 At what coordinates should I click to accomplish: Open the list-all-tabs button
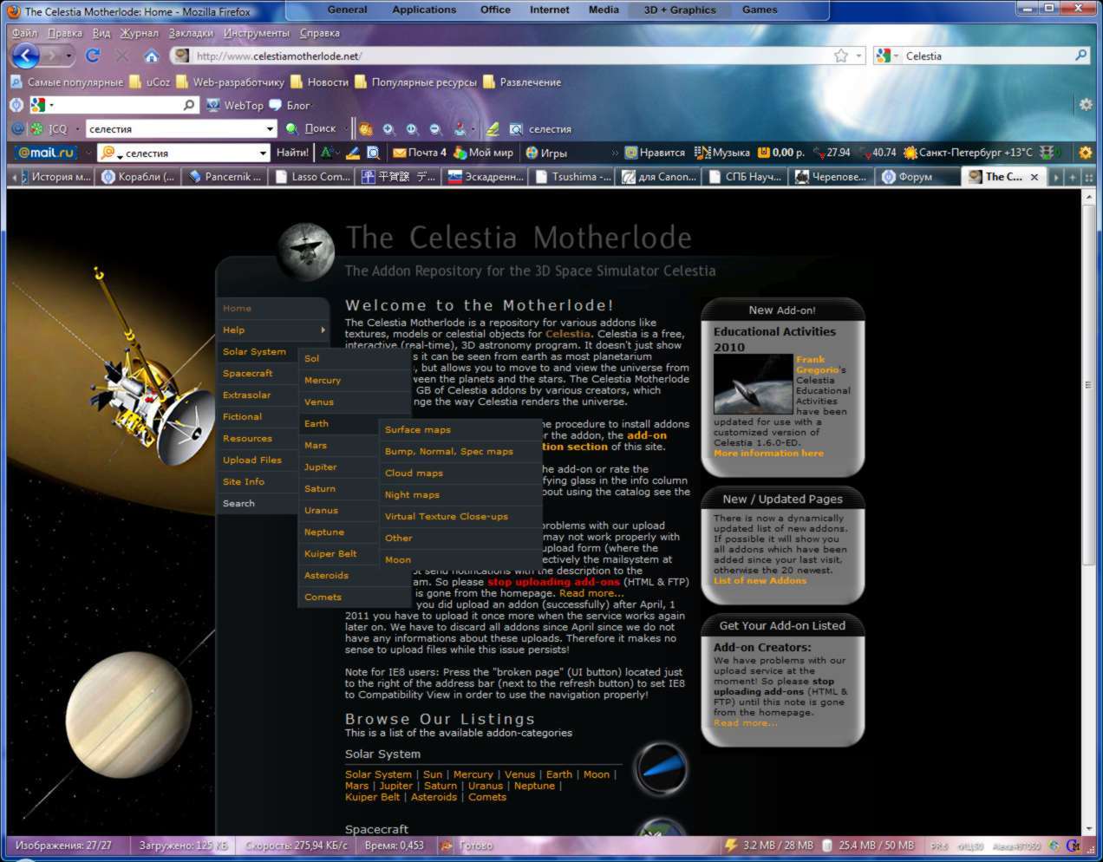point(1088,177)
